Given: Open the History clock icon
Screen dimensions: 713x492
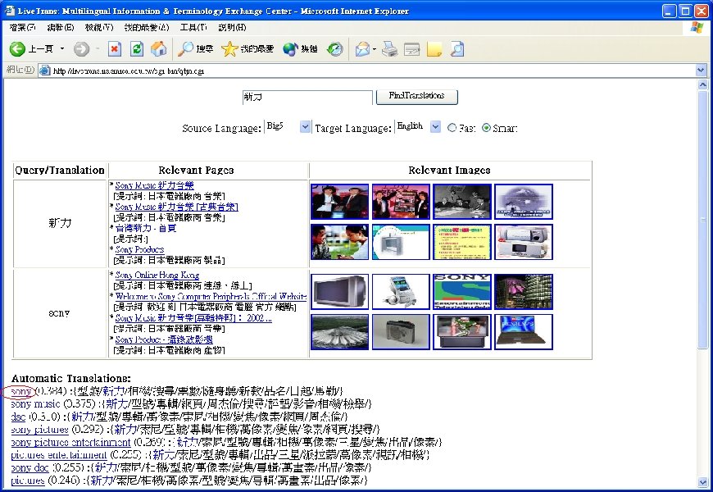Looking at the screenshot, I should 335,48.
